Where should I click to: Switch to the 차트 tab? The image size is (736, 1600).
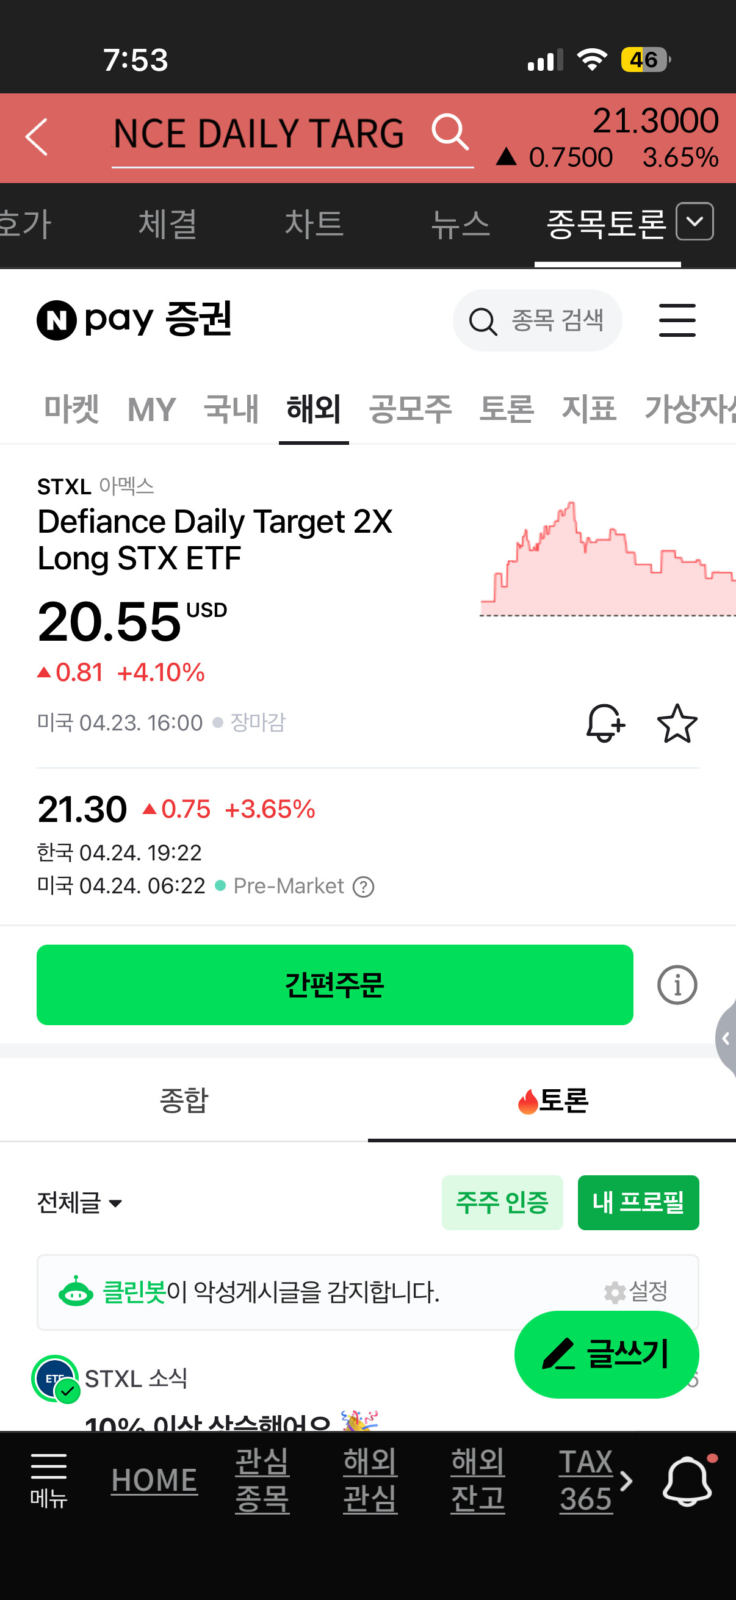pos(314,224)
